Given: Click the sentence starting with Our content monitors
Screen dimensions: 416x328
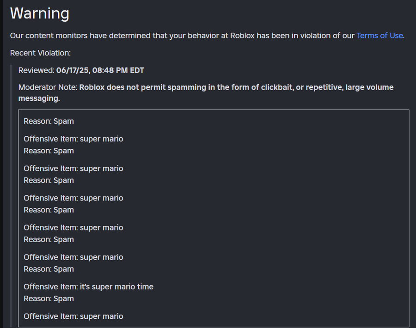Looking at the screenshot, I should (183, 36).
